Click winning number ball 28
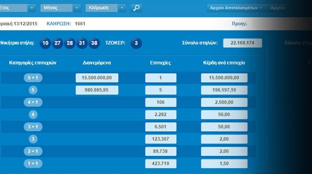Screen dimensions: 312x174 click(70, 43)
